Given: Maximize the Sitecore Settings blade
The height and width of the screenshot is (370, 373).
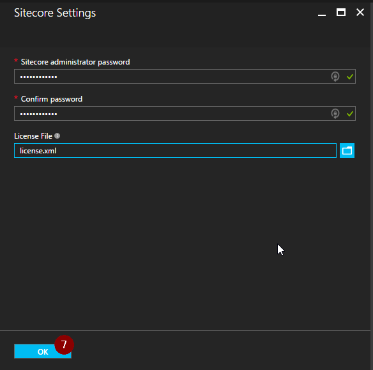Looking at the screenshot, I should click(x=341, y=12).
